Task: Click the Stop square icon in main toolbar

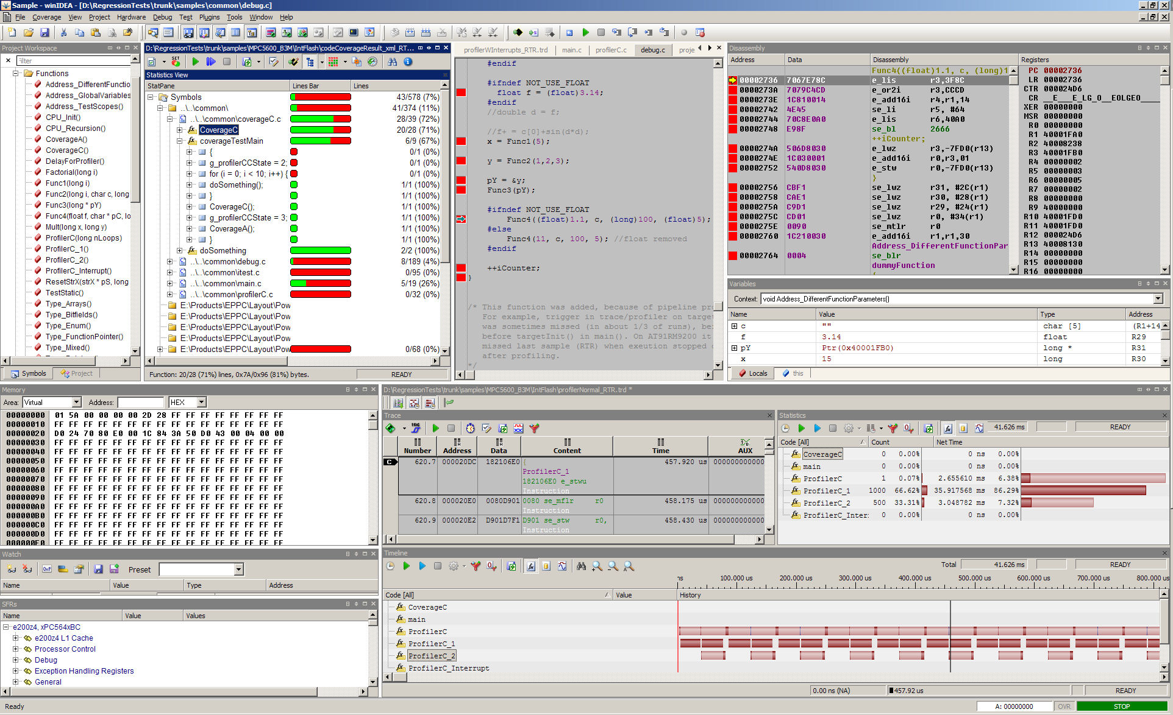Action: click(x=601, y=32)
